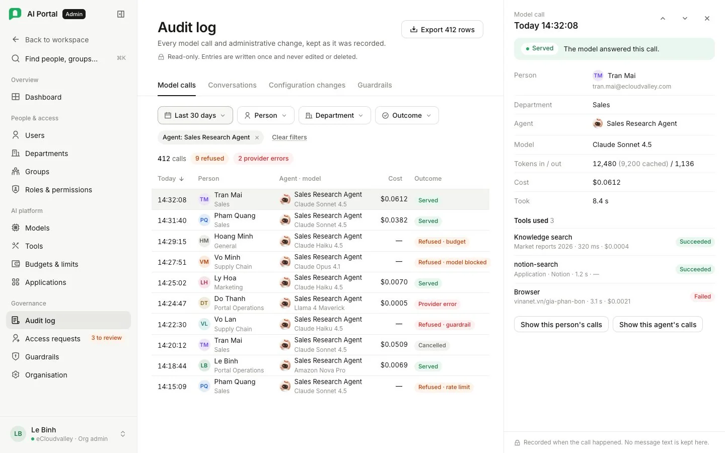Select the 14:24:47 Do Thanh row
This screenshot has height=453, width=725.
(x=320, y=304)
